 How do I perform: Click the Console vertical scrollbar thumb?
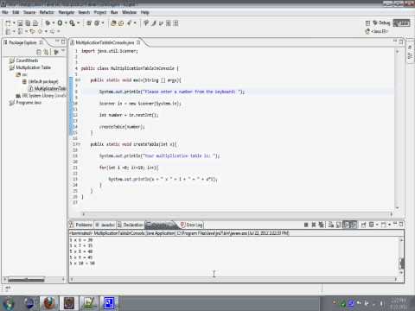[401, 263]
